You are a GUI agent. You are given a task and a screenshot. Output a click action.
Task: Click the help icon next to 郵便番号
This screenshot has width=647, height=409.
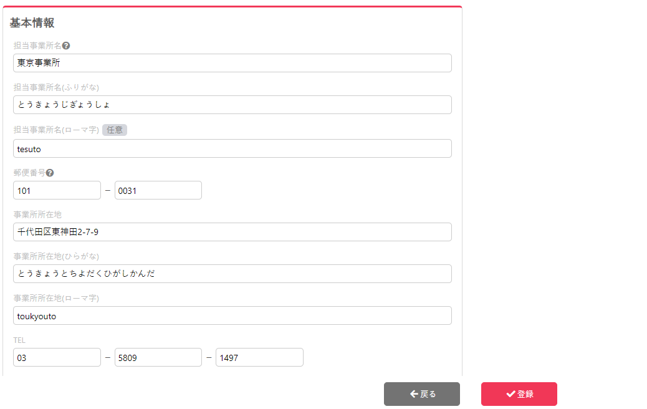pyautogui.click(x=50, y=173)
